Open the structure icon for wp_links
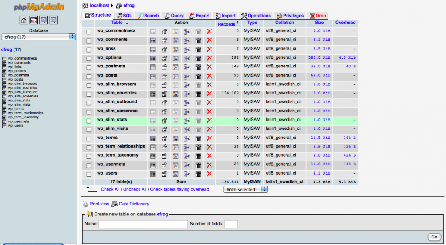 (x=164, y=50)
